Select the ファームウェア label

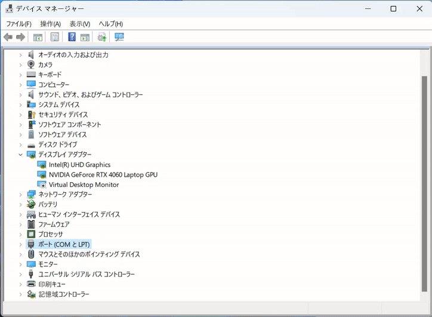54,224
